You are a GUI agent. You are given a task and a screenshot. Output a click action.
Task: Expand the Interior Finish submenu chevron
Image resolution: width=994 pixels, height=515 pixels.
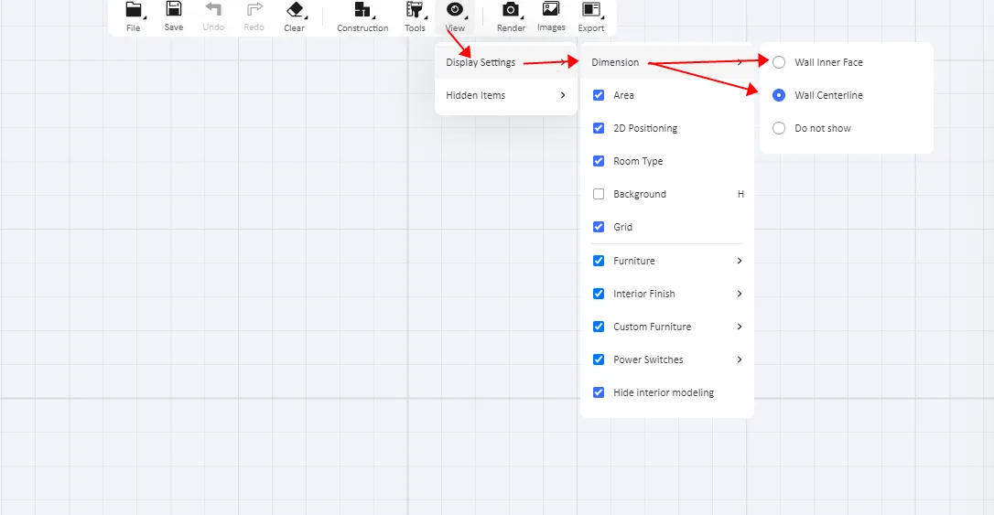[x=740, y=294]
